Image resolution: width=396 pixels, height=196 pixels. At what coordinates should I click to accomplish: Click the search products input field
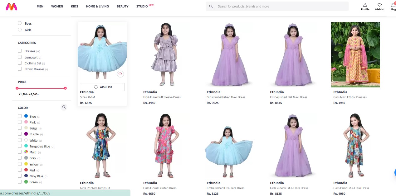coord(282,6)
